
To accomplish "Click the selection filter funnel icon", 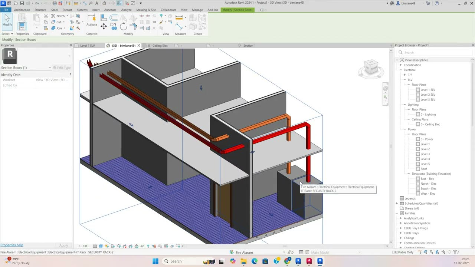I will (455, 252).
